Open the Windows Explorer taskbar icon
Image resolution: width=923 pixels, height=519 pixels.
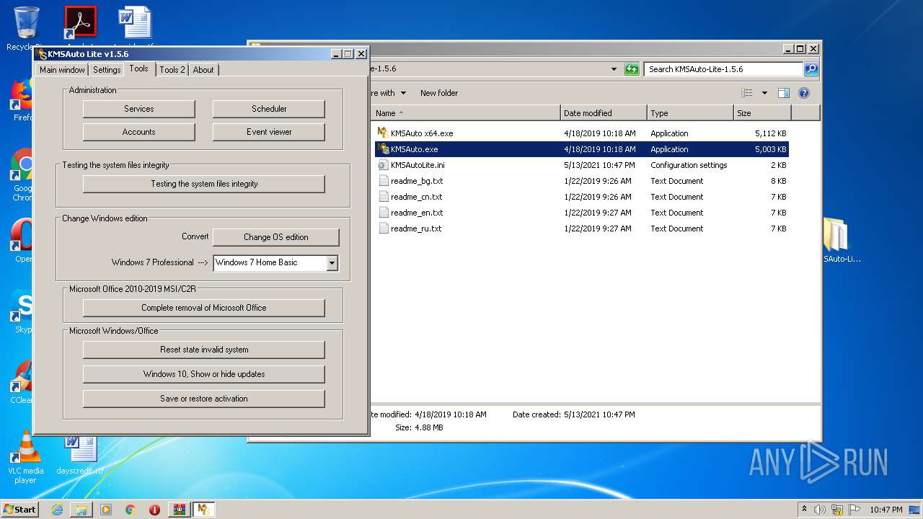[x=81, y=510]
